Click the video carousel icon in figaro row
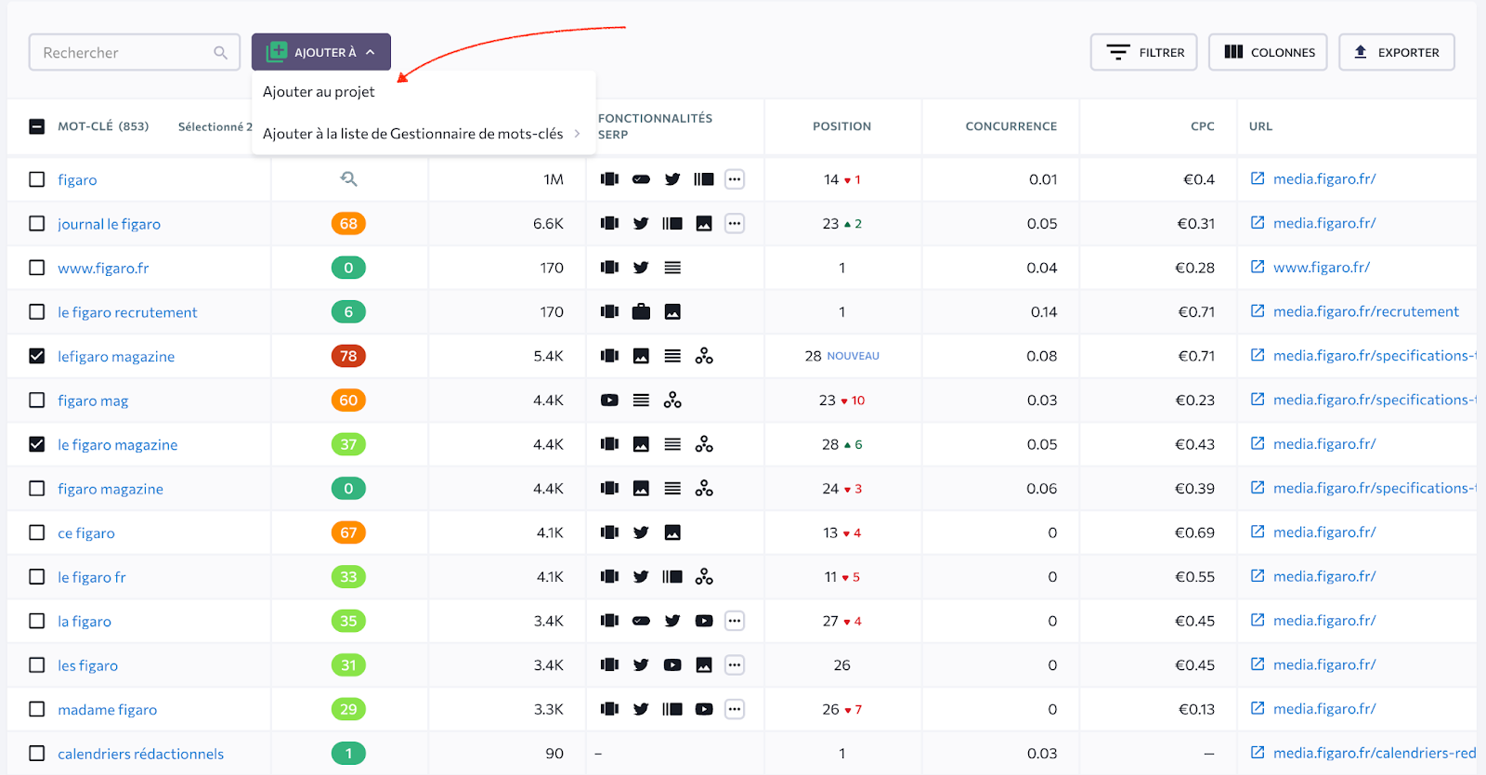1486x775 pixels. click(704, 179)
